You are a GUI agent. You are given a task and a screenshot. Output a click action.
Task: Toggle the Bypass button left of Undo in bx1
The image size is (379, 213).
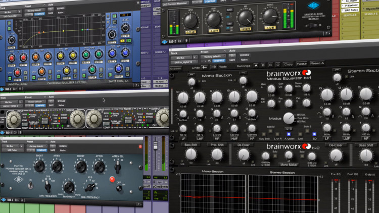[x=175, y=69]
